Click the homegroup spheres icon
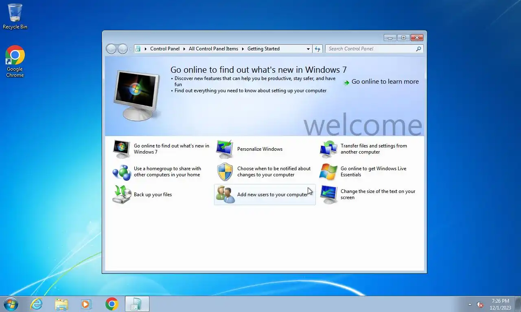Screen dimensions: 521x312 (122, 172)
